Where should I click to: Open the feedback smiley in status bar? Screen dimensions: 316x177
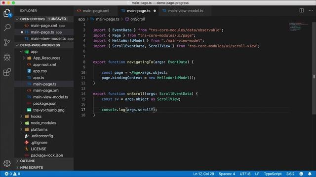(x=301, y=174)
